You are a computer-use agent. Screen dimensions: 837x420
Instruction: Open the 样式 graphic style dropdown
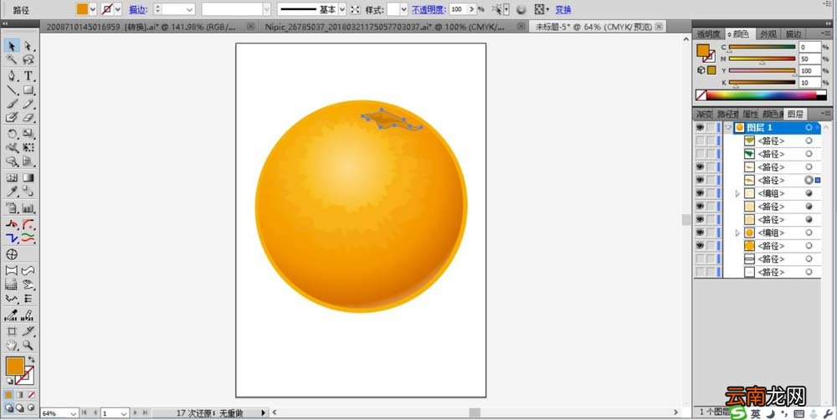coord(404,9)
